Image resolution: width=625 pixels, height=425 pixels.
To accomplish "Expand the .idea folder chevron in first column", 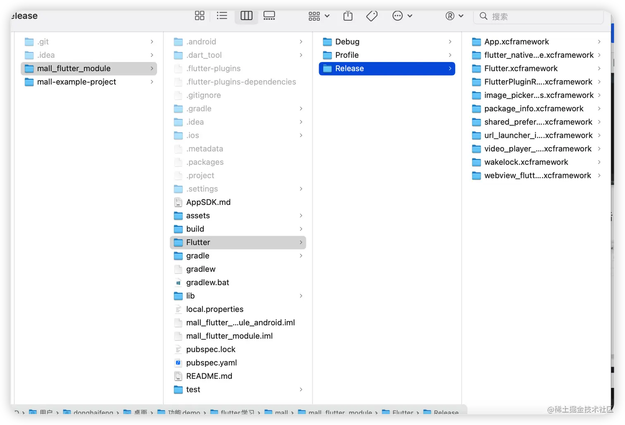I will click(x=152, y=55).
